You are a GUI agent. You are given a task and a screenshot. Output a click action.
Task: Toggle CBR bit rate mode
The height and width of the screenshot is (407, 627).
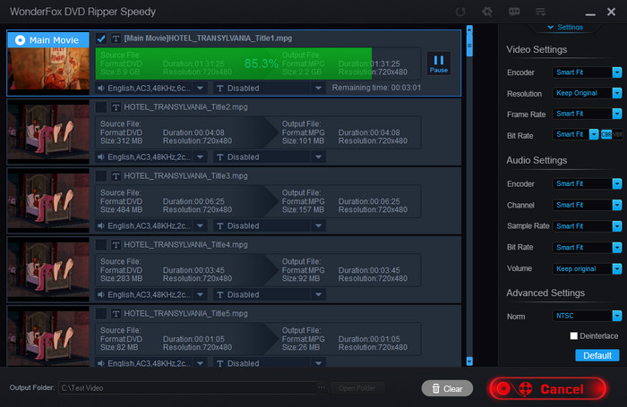point(606,134)
